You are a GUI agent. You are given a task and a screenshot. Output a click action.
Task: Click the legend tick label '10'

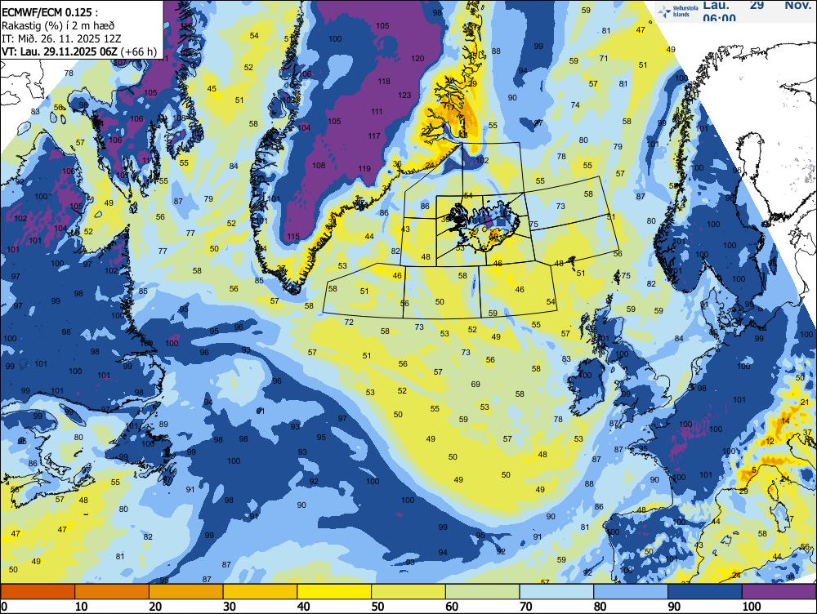pyautogui.click(x=81, y=606)
